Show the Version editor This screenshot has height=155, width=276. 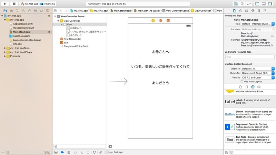pos(249,4)
